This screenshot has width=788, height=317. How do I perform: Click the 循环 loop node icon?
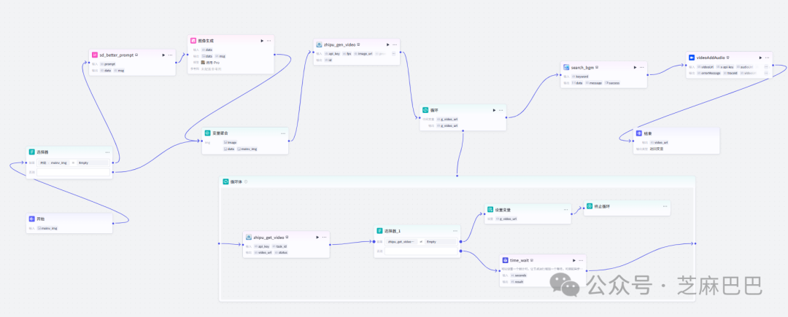pos(425,110)
